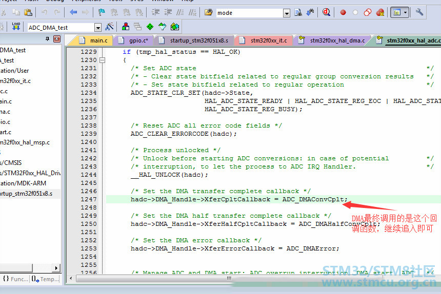The image size is (441, 294).
Task: Collapse the code block at line 1230
Action: click(103, 60)
